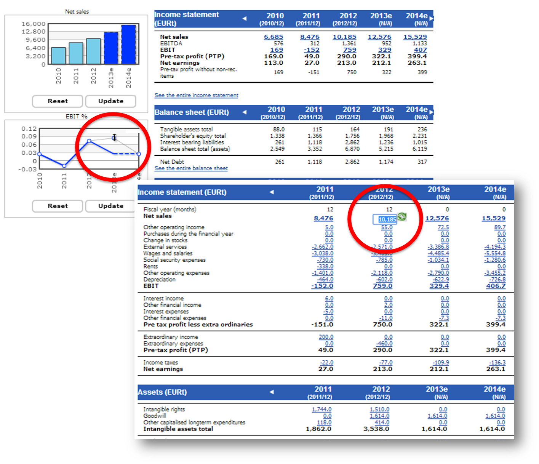Image resolution: width=539 pixels, height=464 pixels.
Task: Click the 2014e EBIT value 406.7
Action: click(496, 286)
